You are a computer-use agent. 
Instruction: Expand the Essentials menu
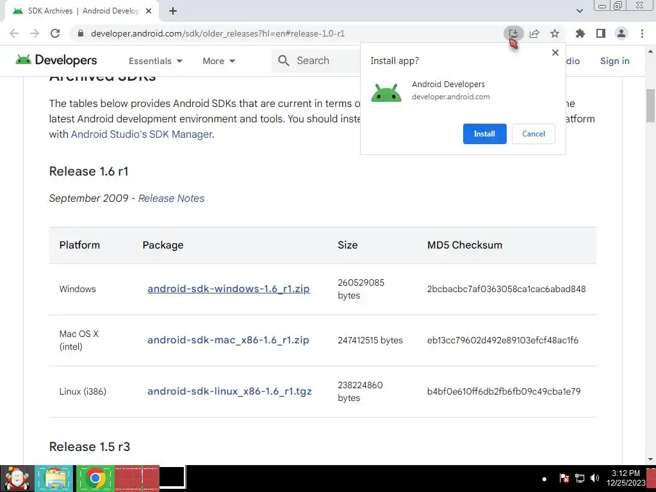point(156,61)
